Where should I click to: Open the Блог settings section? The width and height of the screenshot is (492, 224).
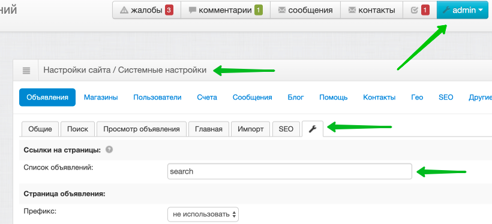coord(296,98)
